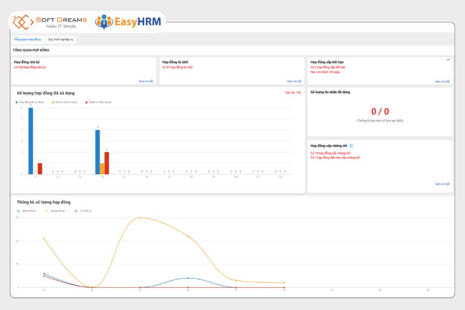Open Xem chi tiết in Hợp đồng sắp hết hạn card
The image size is (465, 310).
pyautogui.click(x=442, y=82)
